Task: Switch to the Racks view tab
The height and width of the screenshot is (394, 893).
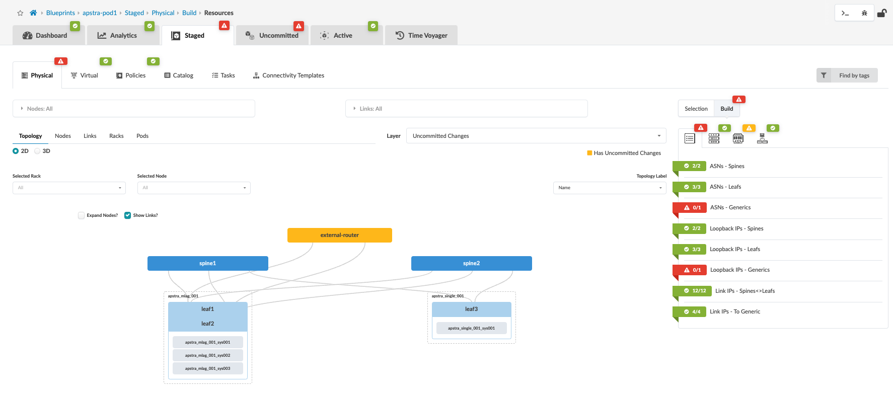Action: [x=116, y=136]
